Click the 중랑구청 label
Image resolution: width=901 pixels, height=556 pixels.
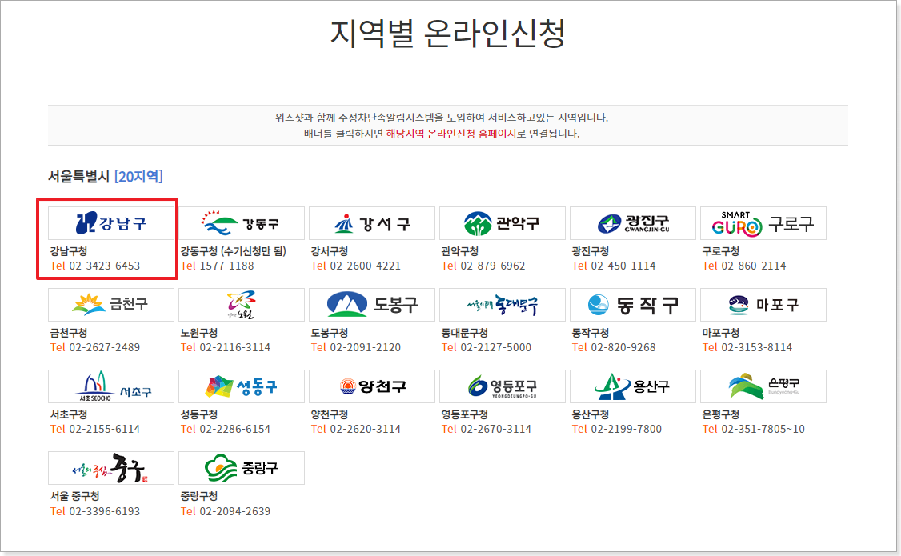tap(198, 496)
